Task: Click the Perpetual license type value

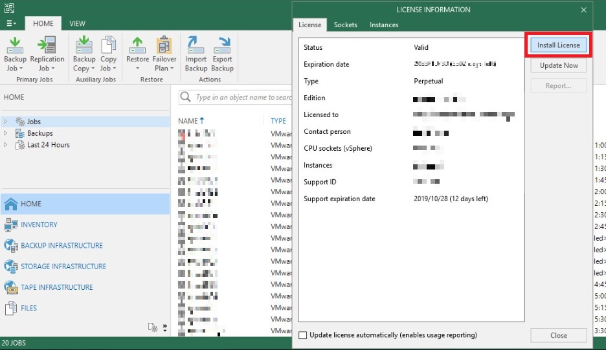Action: (x=428, y=81)
